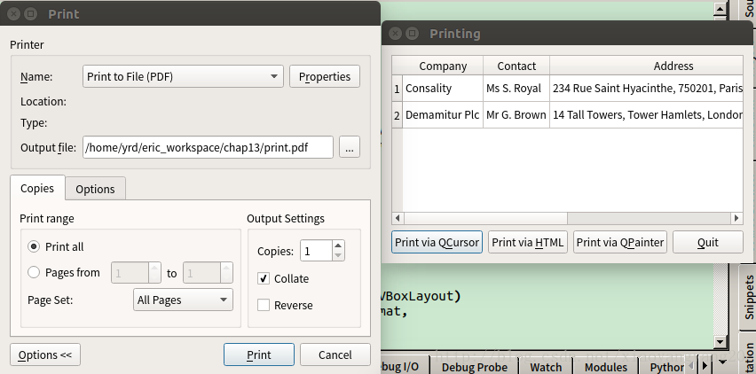Increase the Copies count with the up arrow
Image resolution: width=756 pixels, height=374 pixels.
[338, 246]
